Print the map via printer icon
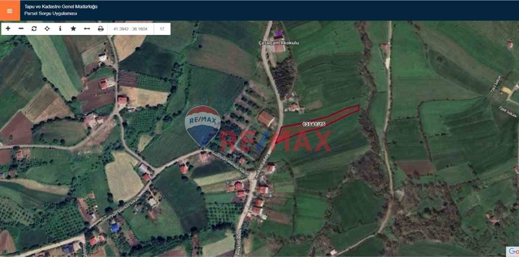 point(101,28)
